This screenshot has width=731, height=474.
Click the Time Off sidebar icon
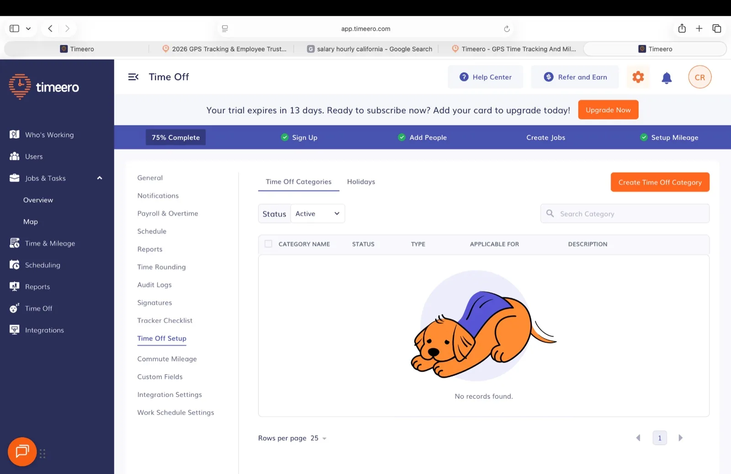click(15, 308)
